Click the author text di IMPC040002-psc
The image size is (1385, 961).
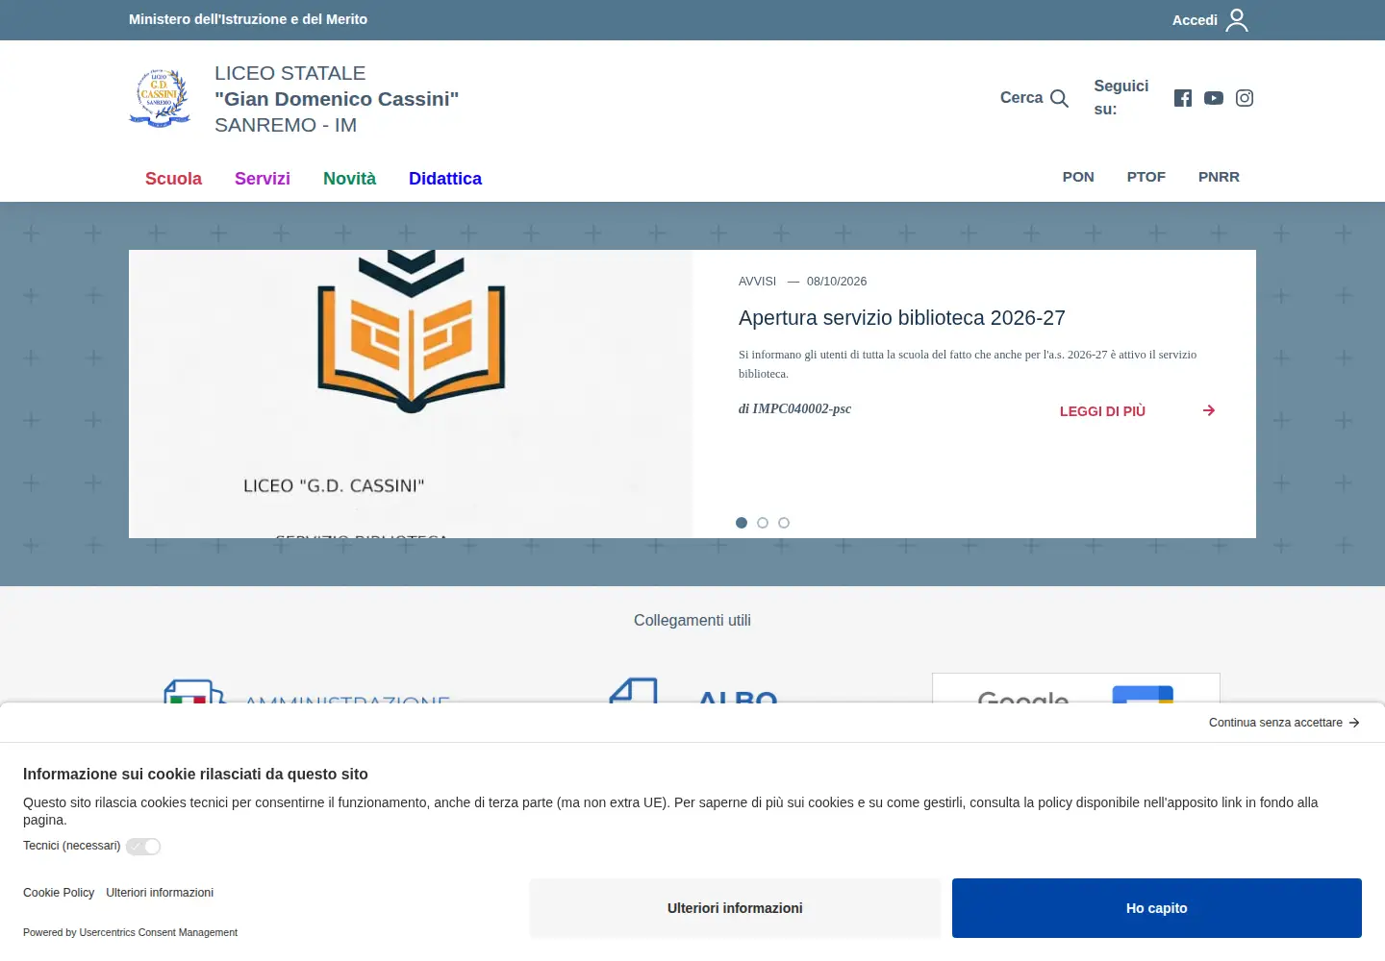(x=794, y=409)
